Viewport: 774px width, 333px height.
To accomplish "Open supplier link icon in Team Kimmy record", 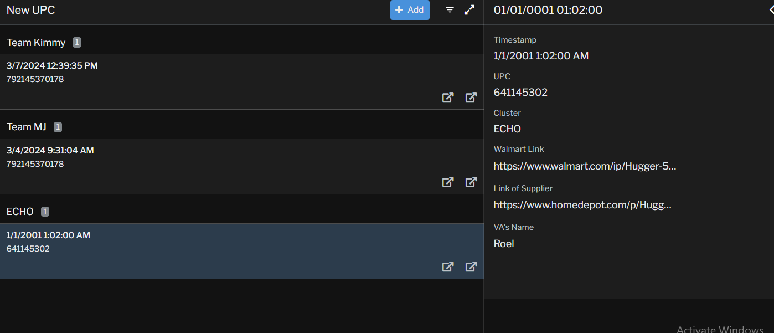I will 471,98.
